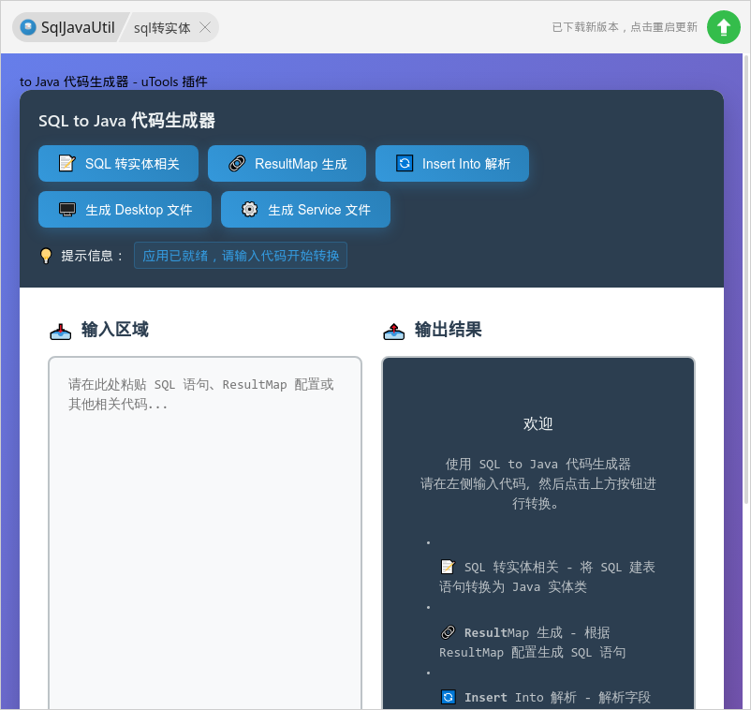Click the gear icon on 生成 Service 文件
Screen dimensions: 751x710
coord(250,210)
